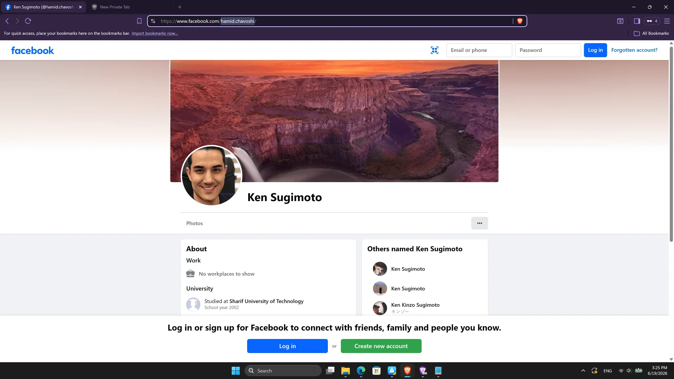Go back to previous page
Viewport: 674px width, 379px height.
tap(7, 21)
